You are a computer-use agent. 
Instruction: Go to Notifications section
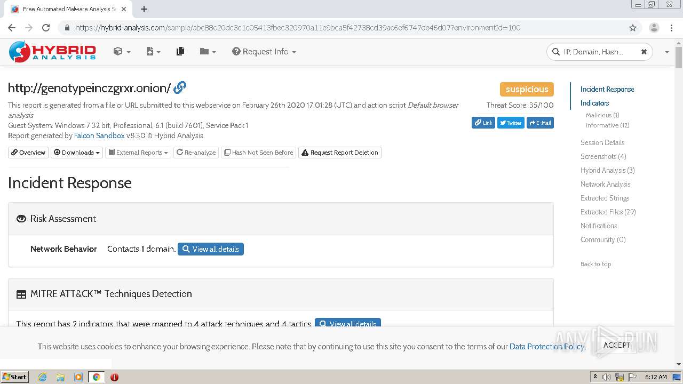point(599,226)
